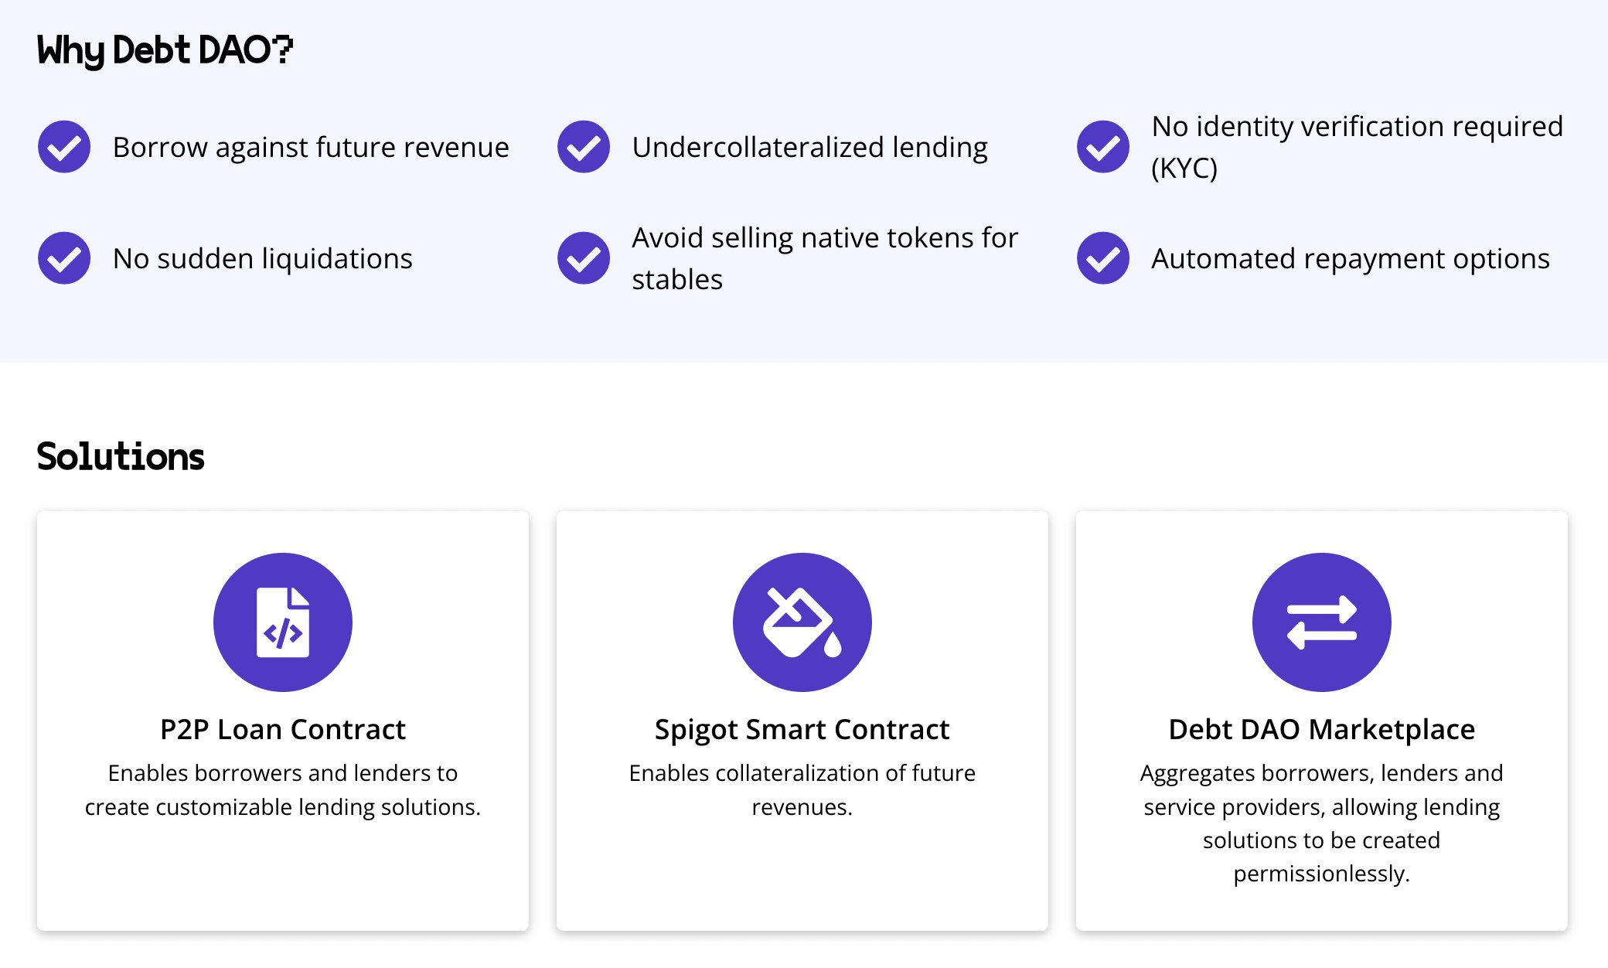1608x968 pixels.
Task: Click the checkmark beside Automated repayment options
Action: (x=1103, y=258)
